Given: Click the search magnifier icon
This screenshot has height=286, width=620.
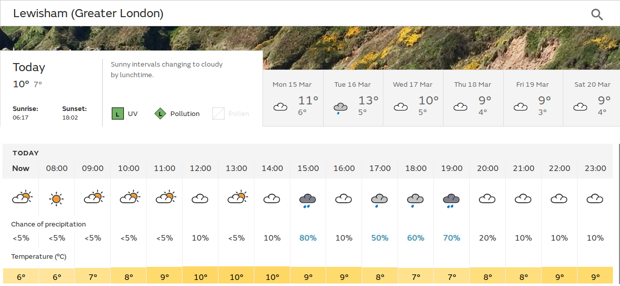Looking at the screenshot, I should tap(597, 14).
